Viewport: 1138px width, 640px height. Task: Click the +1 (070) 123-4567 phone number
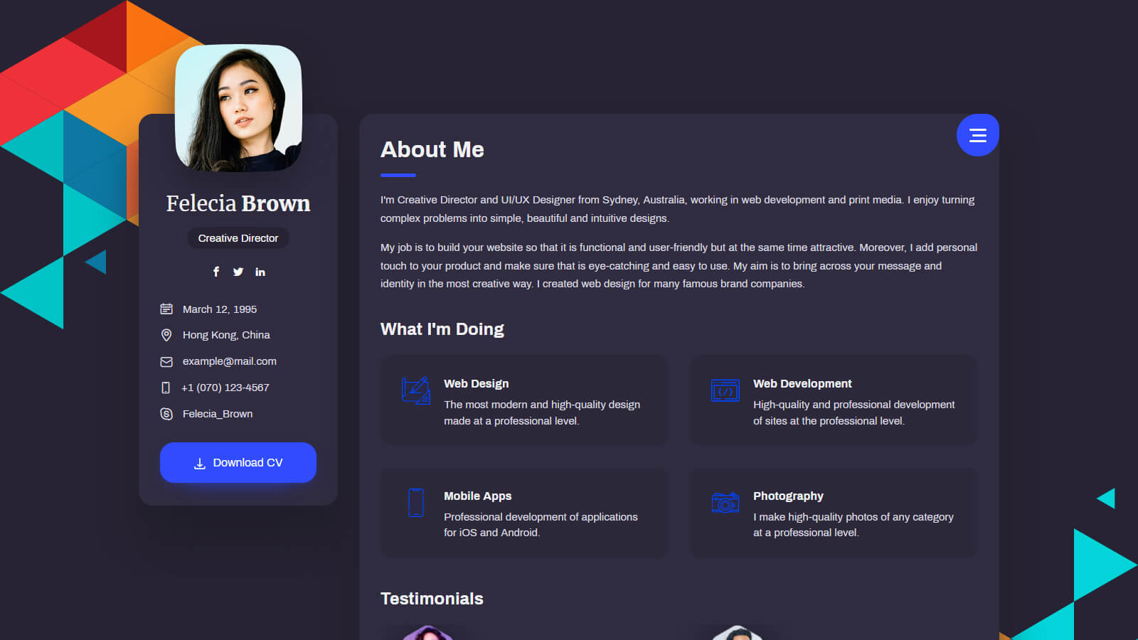pos(225,388)
